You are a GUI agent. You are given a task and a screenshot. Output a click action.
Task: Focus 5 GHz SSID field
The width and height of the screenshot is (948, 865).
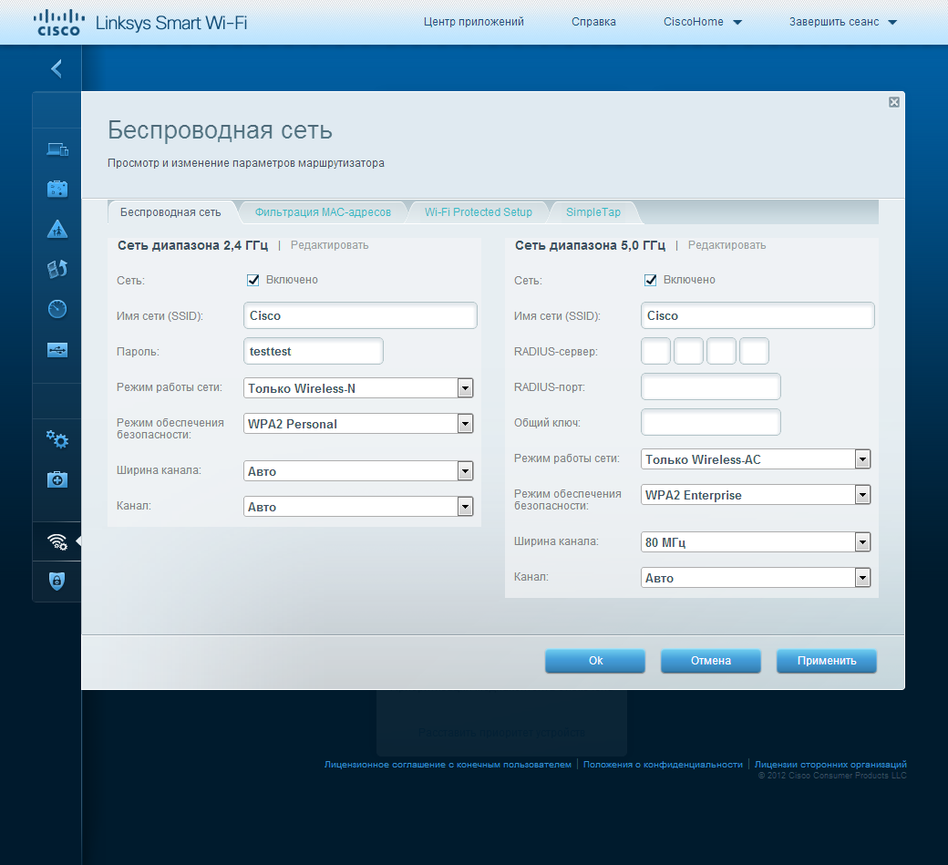[757, 315]
